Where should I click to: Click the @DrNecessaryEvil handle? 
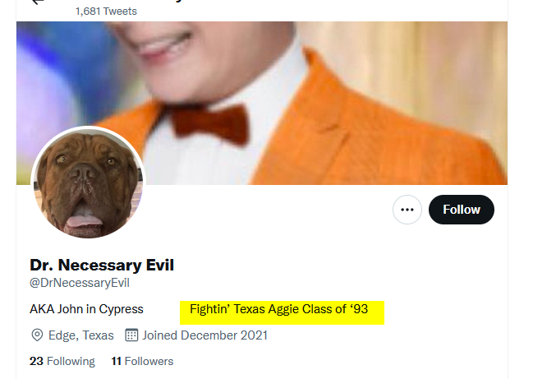(x=80, y=284)
